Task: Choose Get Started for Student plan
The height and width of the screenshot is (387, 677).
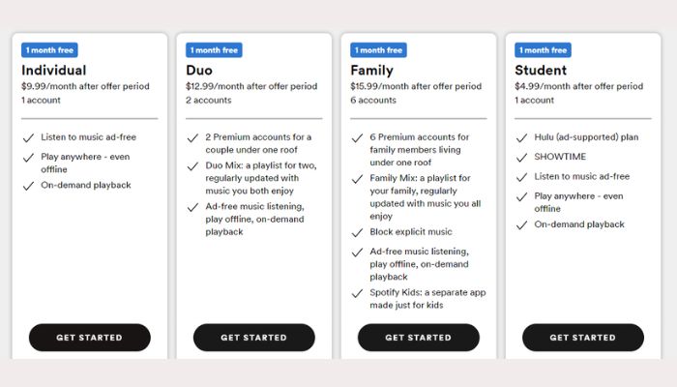Action: [582, 338]
